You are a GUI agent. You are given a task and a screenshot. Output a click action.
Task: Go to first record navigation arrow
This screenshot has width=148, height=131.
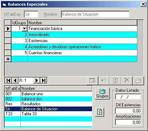click(x=8, y=81)
